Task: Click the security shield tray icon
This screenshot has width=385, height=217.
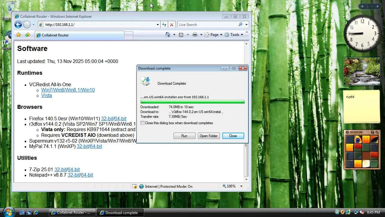Action: [342, 212]
